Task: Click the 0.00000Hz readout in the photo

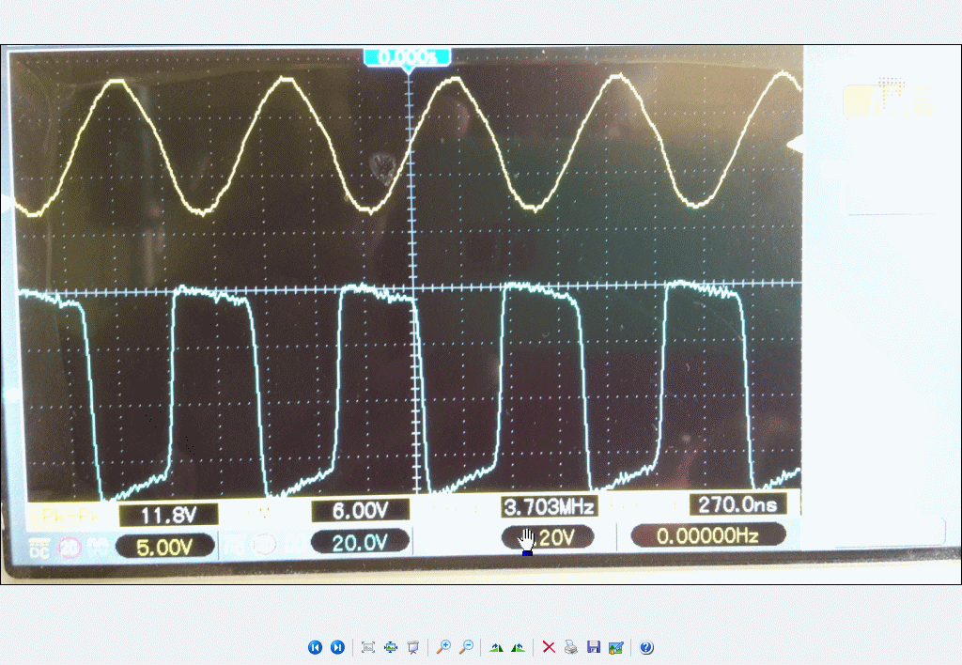Action: coord(707,535)
